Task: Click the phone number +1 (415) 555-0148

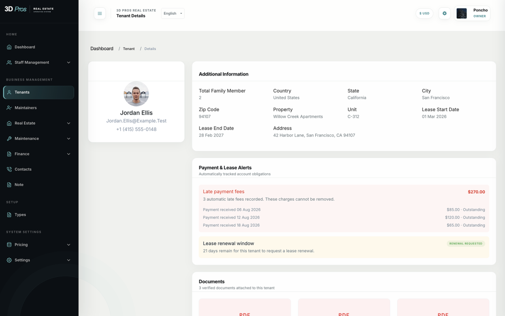Action: click(136, 130)
